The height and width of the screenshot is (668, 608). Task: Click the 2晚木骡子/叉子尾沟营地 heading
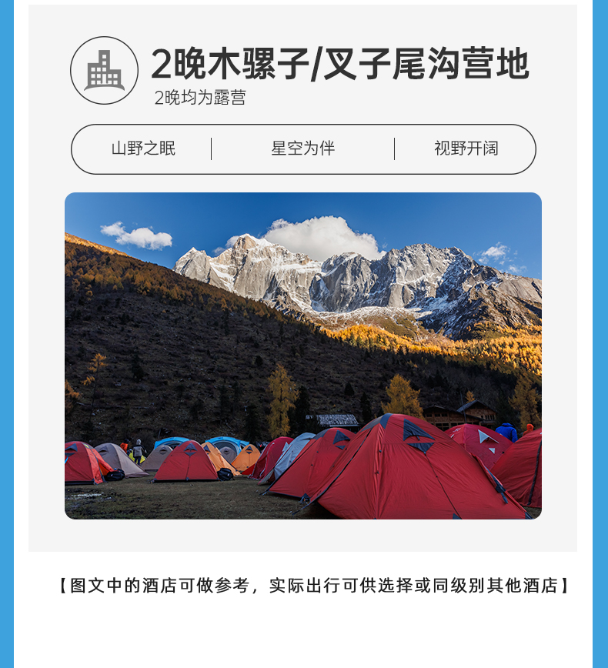340,64
